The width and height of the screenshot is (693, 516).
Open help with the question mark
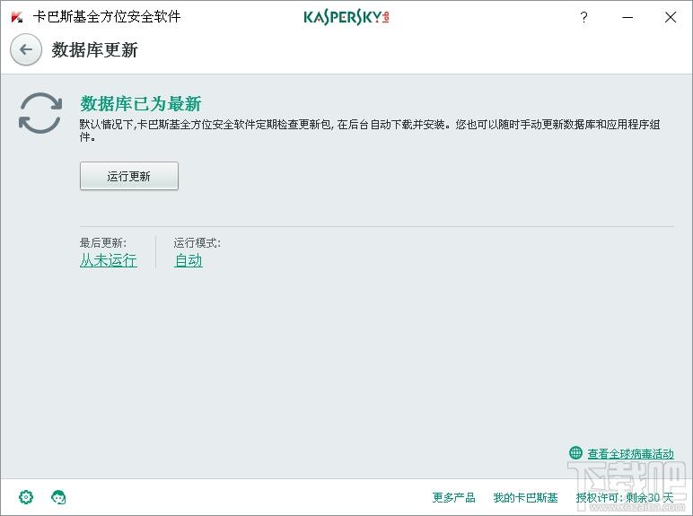click(x=583, y=17)
